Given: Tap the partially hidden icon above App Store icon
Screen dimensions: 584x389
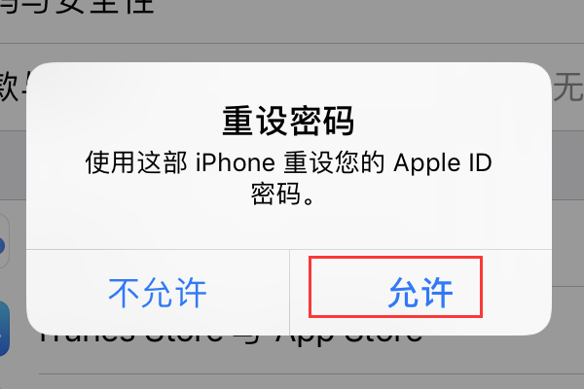Looking at the screenshot, I should (4, 241).
